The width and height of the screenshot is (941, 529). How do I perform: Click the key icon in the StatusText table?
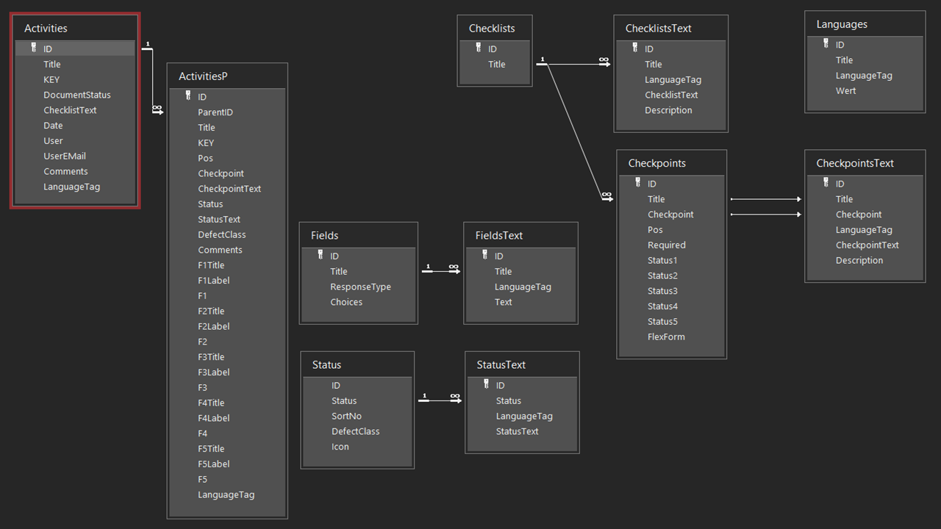click(486, 384)
